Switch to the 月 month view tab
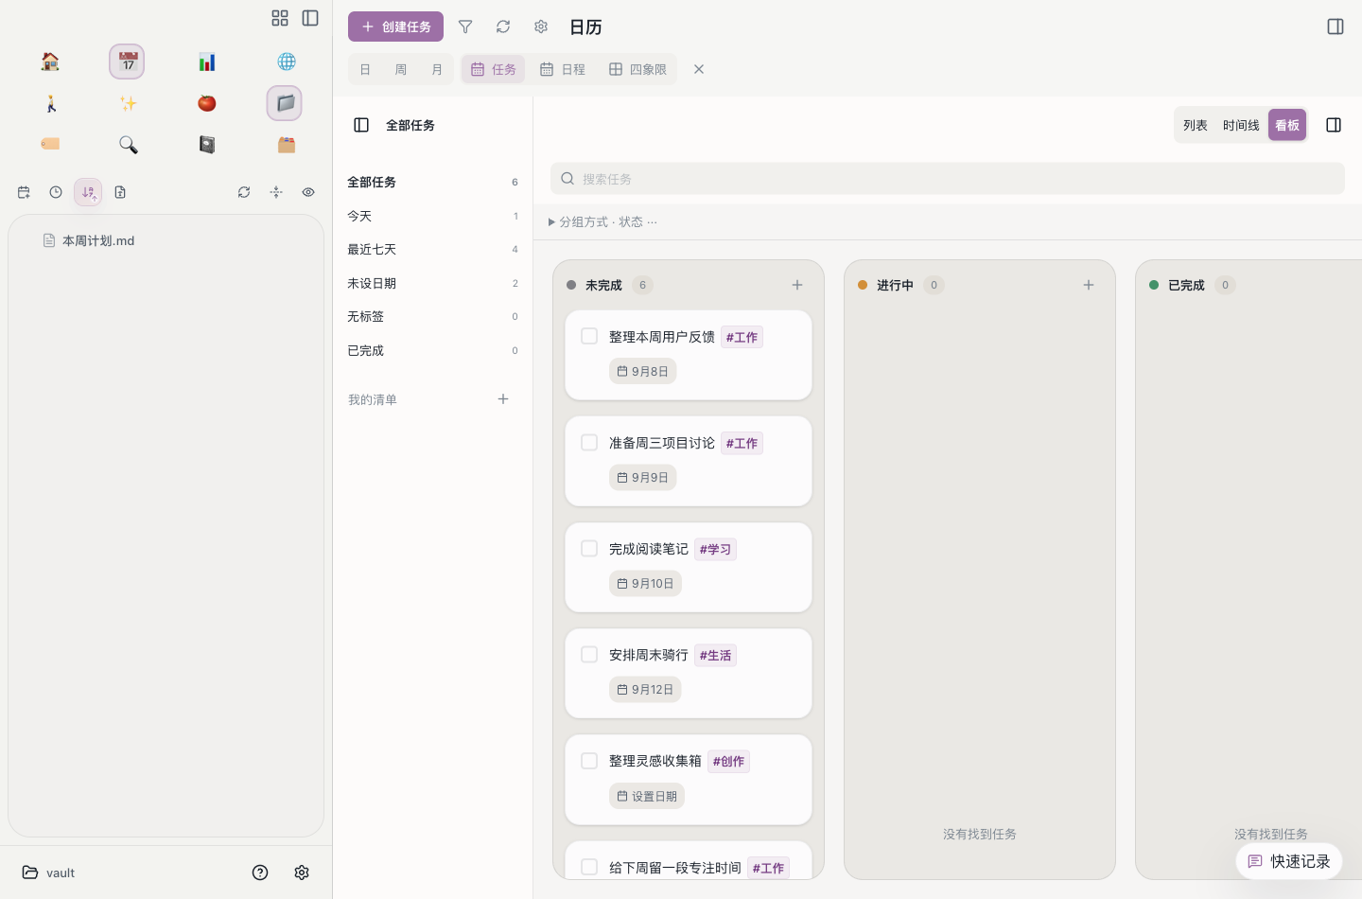This screenshot has width=1362, height=899. click(437, 69)
